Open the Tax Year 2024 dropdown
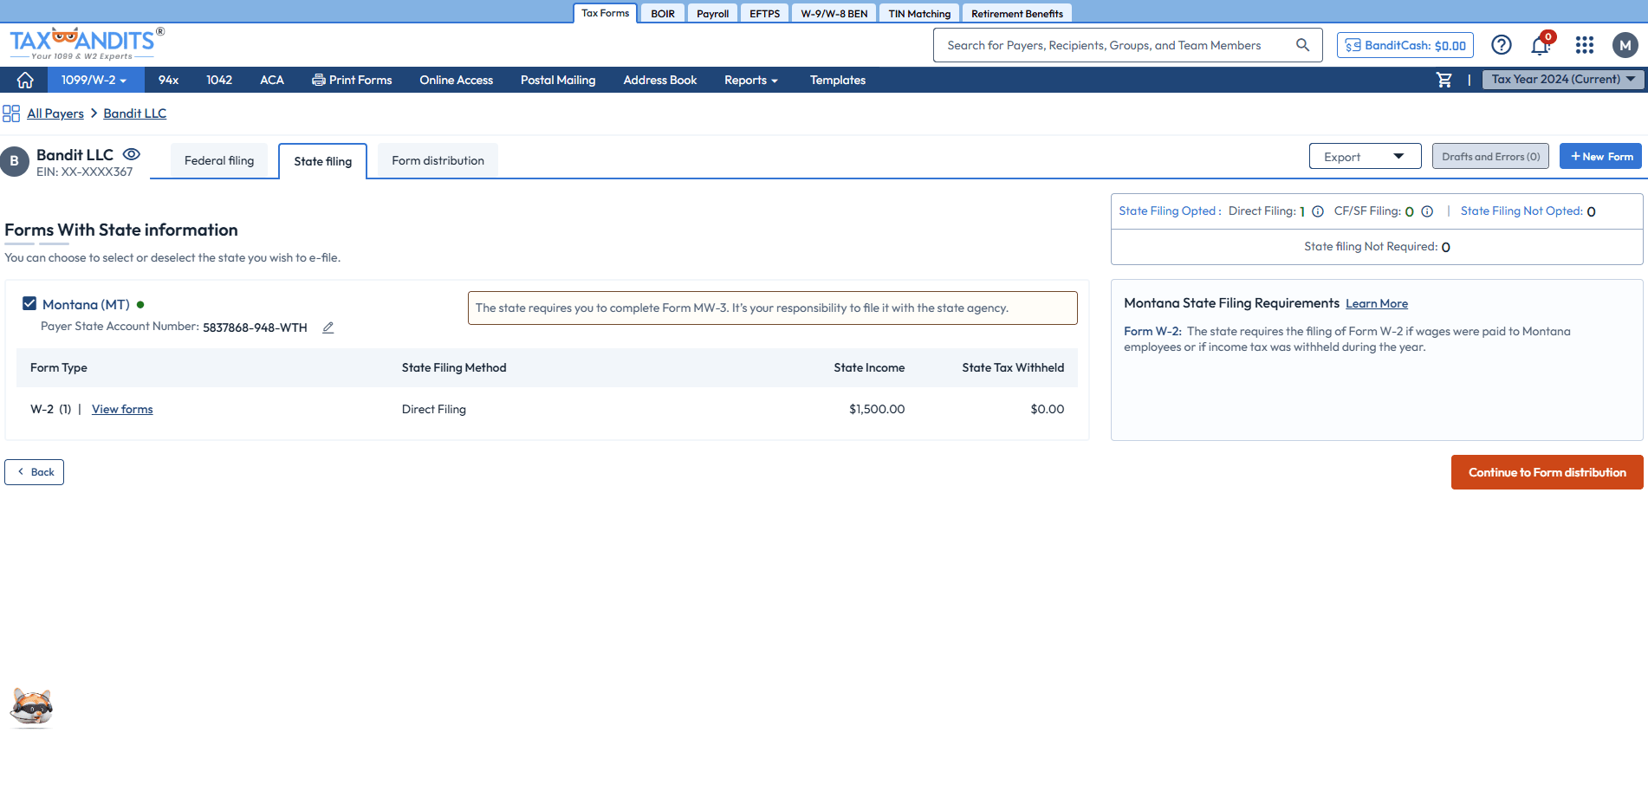Viewport: 1648px width, 791px height. (x=1563, y=79)
